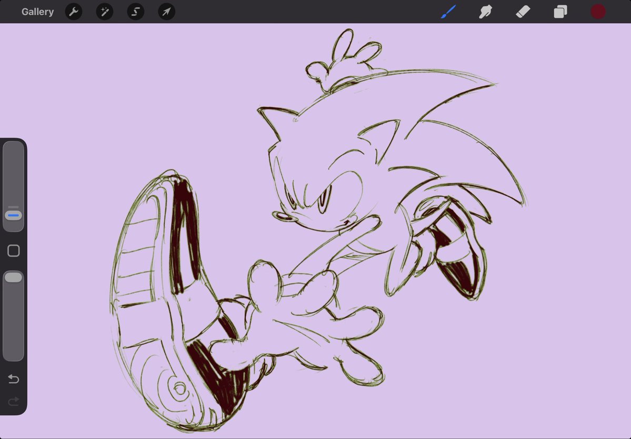631x439 pixels.
Task: Click the brush opacity slider handle
Action: 13,277
